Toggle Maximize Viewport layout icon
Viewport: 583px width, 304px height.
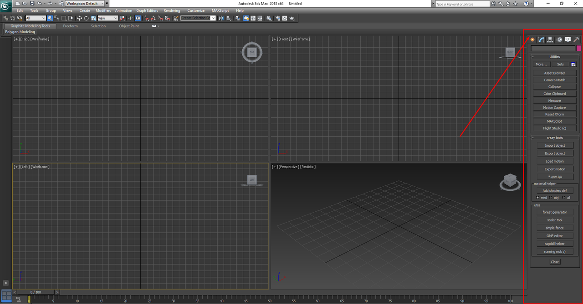click(x=6, y=295)
